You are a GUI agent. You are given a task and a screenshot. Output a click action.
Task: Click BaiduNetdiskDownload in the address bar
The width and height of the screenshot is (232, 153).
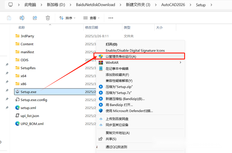pos(96,5)
